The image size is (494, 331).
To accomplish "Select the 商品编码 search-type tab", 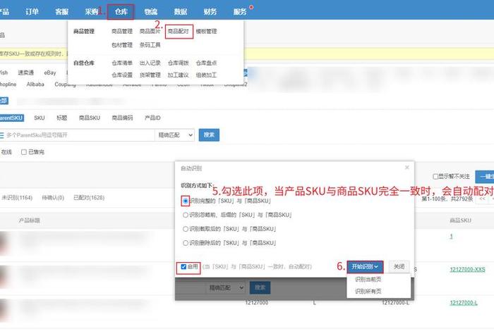I will (x=122, y=118).
